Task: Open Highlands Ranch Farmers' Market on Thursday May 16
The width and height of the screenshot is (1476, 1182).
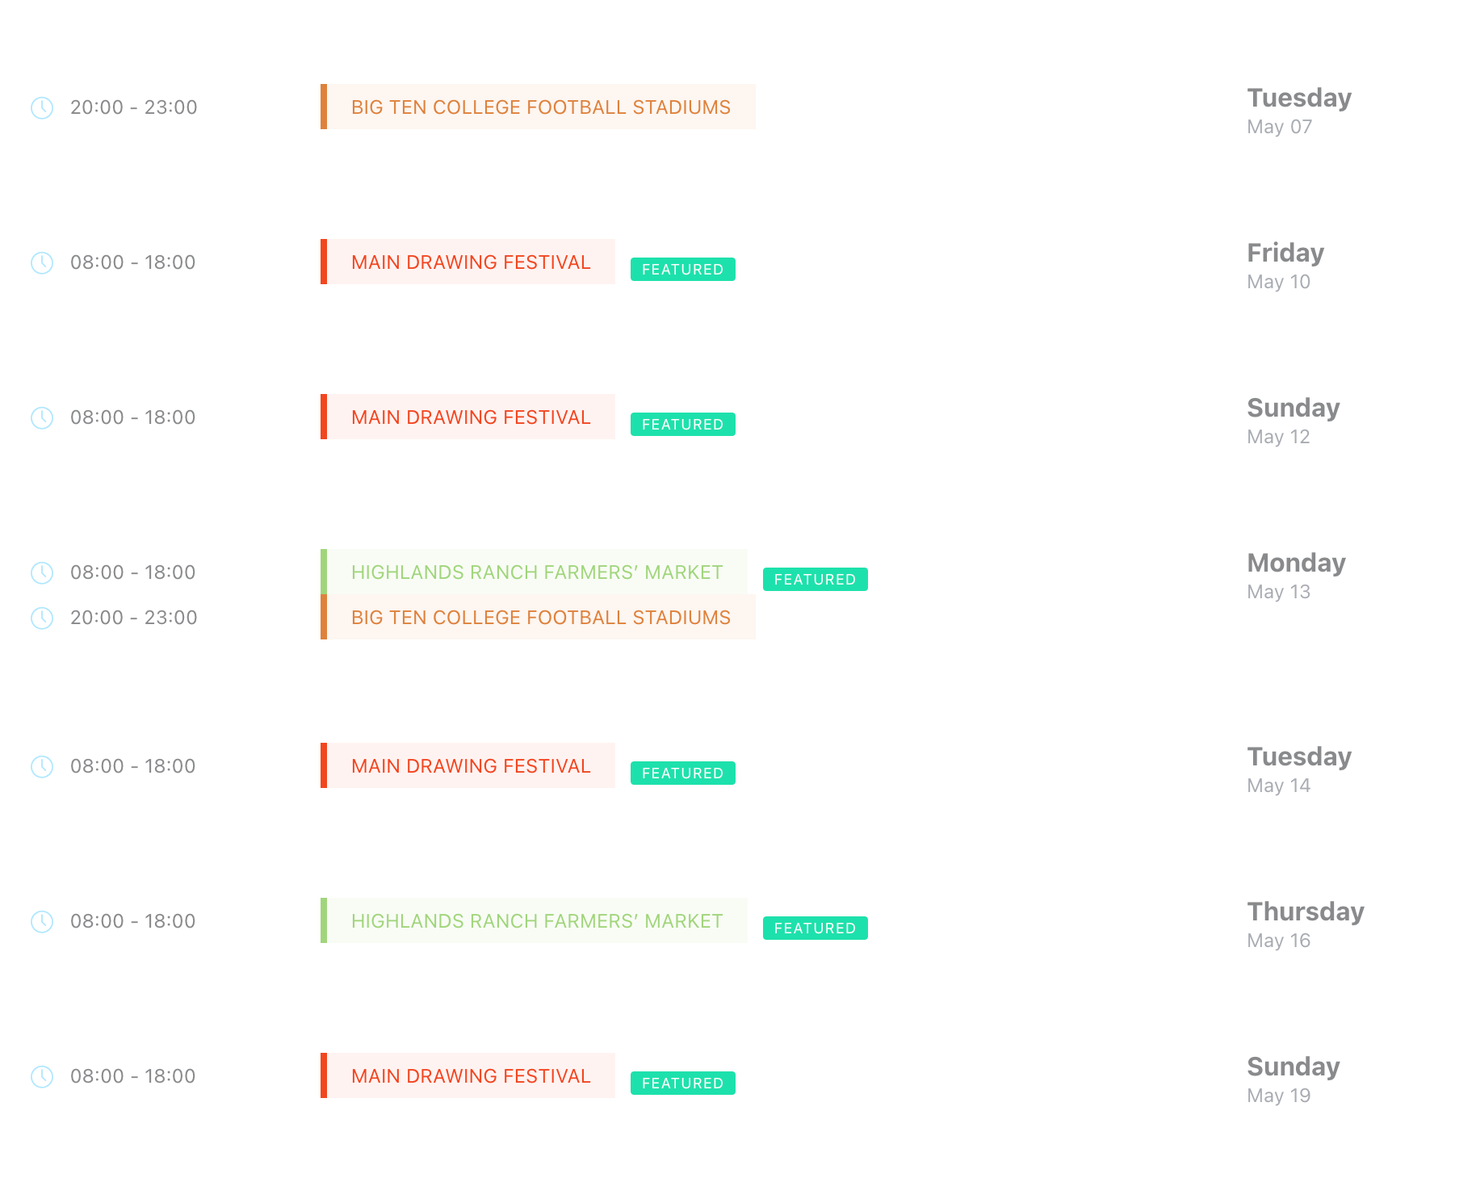Action: [x=536, y=921]
